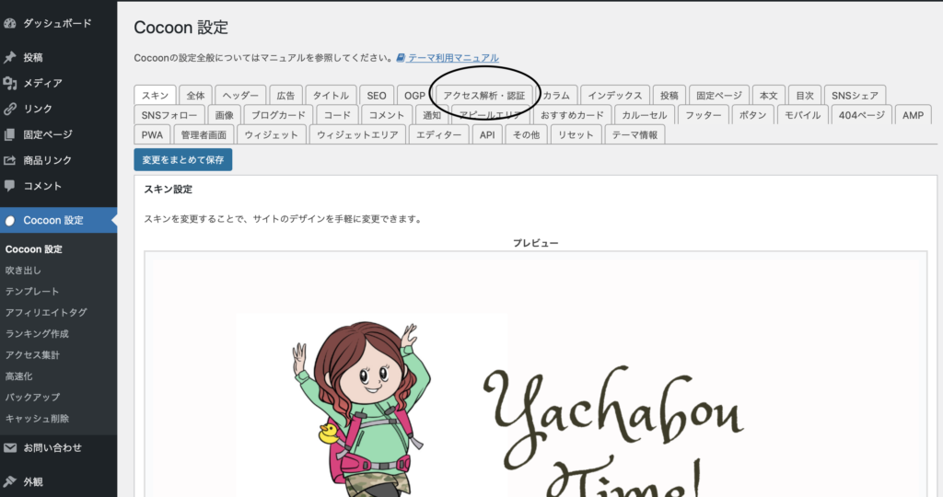Image resolution: width=943 pixels, height=497 pixels.
Task: Open ランキング作成 in sidebar submenu
Action: 37,333
